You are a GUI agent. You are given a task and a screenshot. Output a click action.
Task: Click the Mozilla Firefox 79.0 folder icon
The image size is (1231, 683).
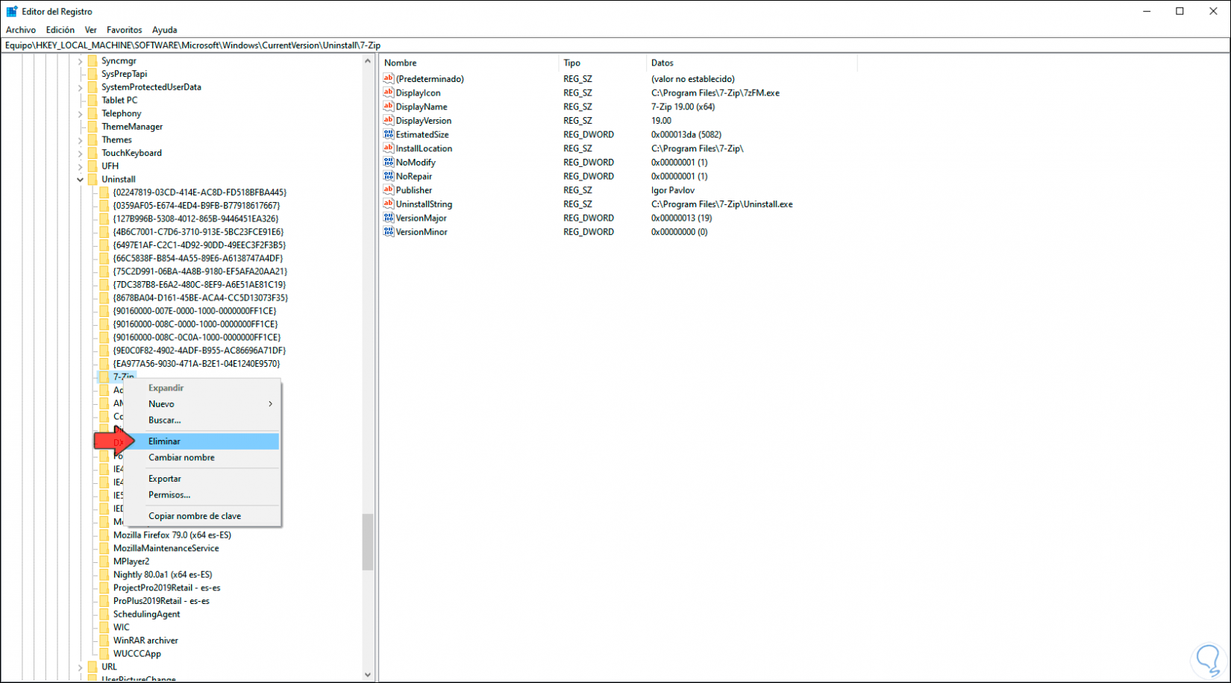pos(104,535)
